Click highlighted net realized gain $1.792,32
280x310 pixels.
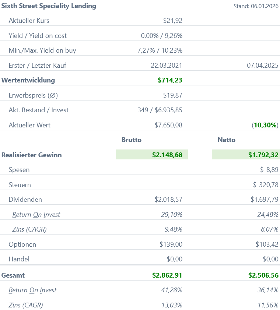pos(263,155)
